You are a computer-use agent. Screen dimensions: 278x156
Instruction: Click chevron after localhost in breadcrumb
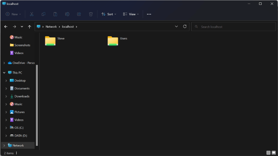click(x=76, y=27)
